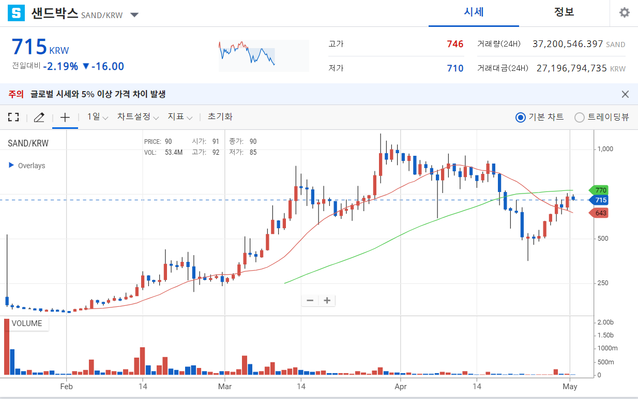638x399 pixels.
Task: Select the 트레이딩뷰 radio button
Action: 580,117
